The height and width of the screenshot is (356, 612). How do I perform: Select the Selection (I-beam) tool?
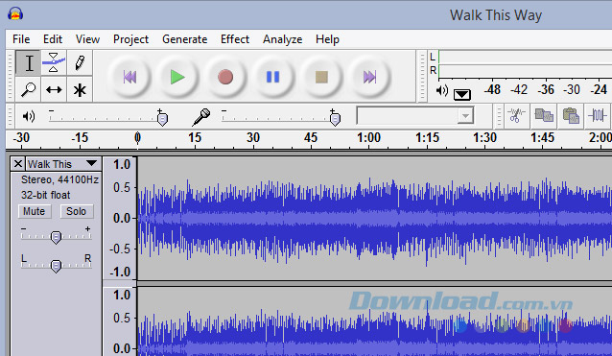click(28, 62)
